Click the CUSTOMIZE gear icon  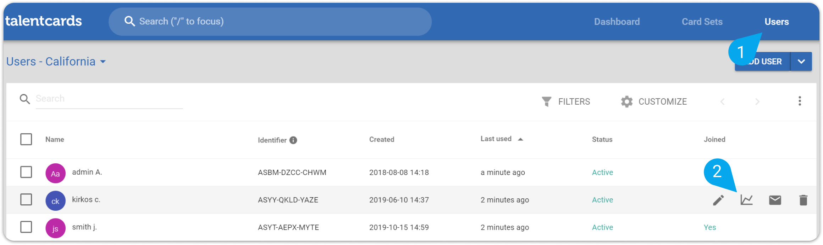click(626, 101)
